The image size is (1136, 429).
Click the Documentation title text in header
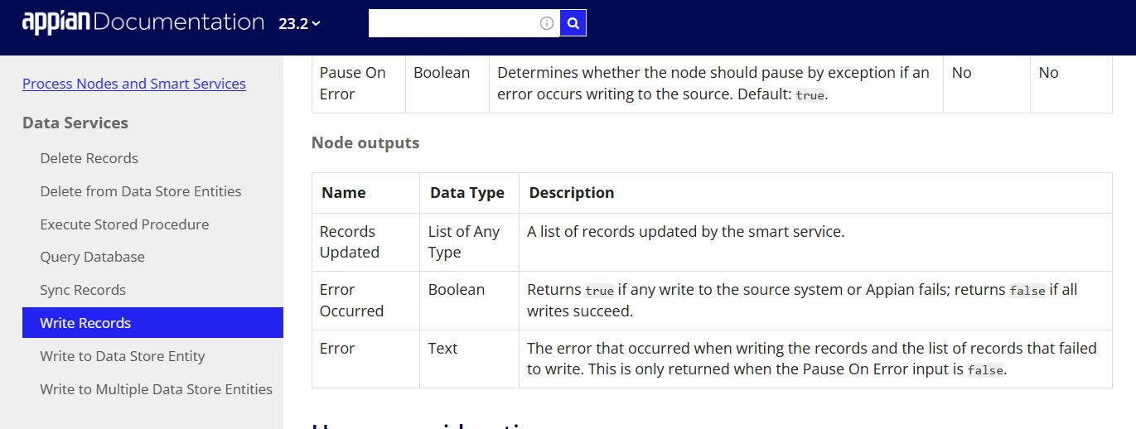[179, 22]
